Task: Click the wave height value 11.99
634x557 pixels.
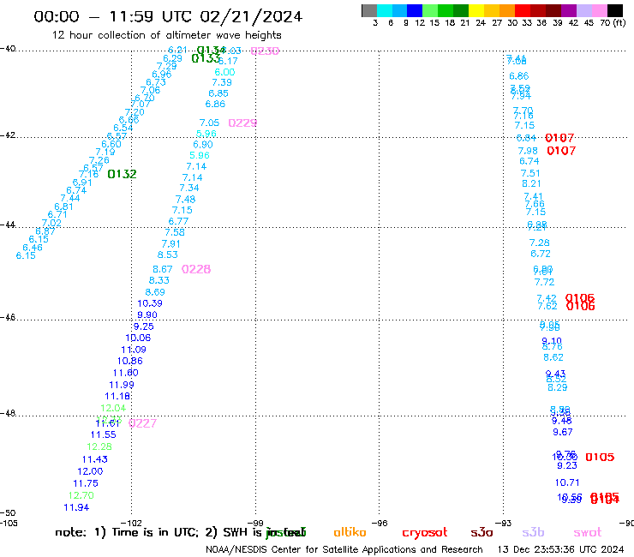Action: click(x=122, y=385)
